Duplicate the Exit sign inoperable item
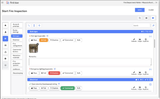Viewport: 160px width, 99px height. point(146,40)
